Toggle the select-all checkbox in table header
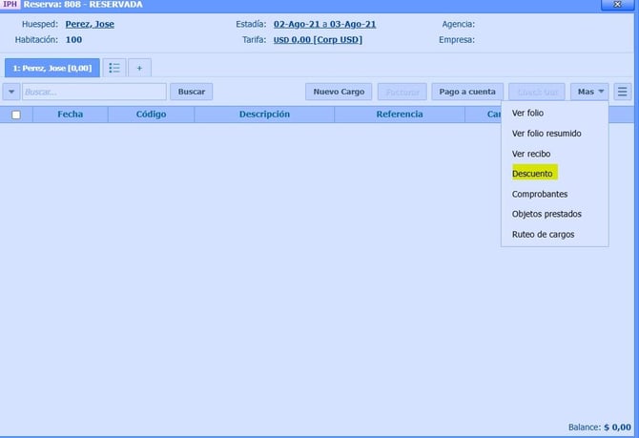The height and width of the screenshot is (438, 639). tap(16, 115)
